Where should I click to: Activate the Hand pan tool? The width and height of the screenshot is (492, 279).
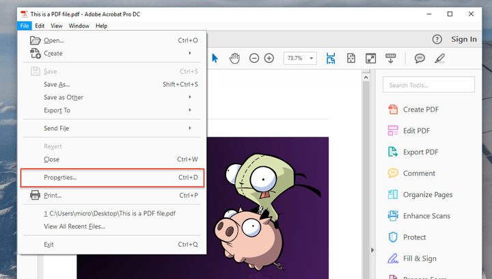(x=234, y=58)
